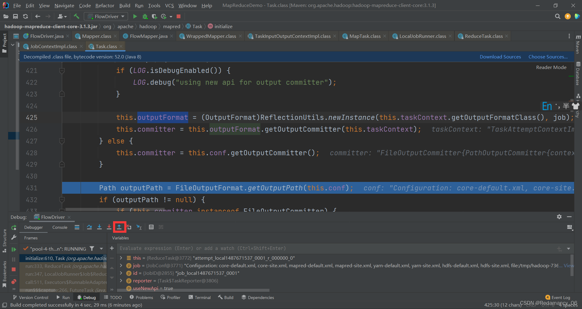Viewport: 582px width, 309px height.
Task: Toggle frames filter funnel icon
Action: 92,248
